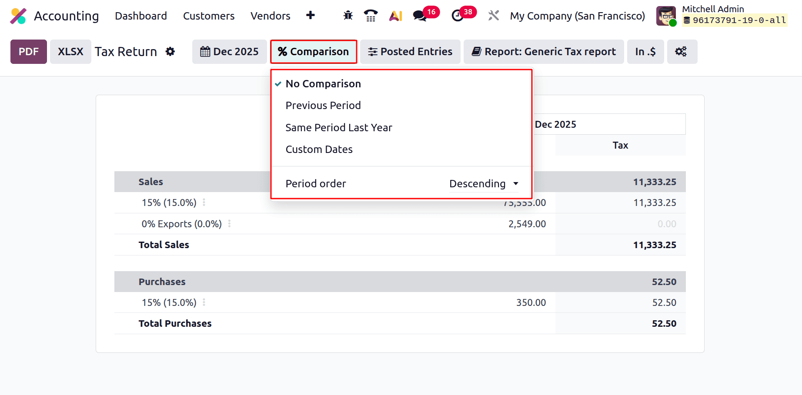Image resolution: width=802 pixels, height=395 pixels.
Task: Click the Purchases section header row
Action: coord(400,282)
